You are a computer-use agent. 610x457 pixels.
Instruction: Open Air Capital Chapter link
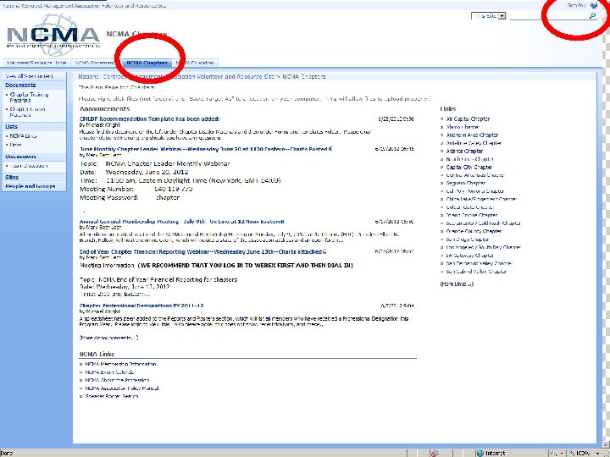point(468,119)
